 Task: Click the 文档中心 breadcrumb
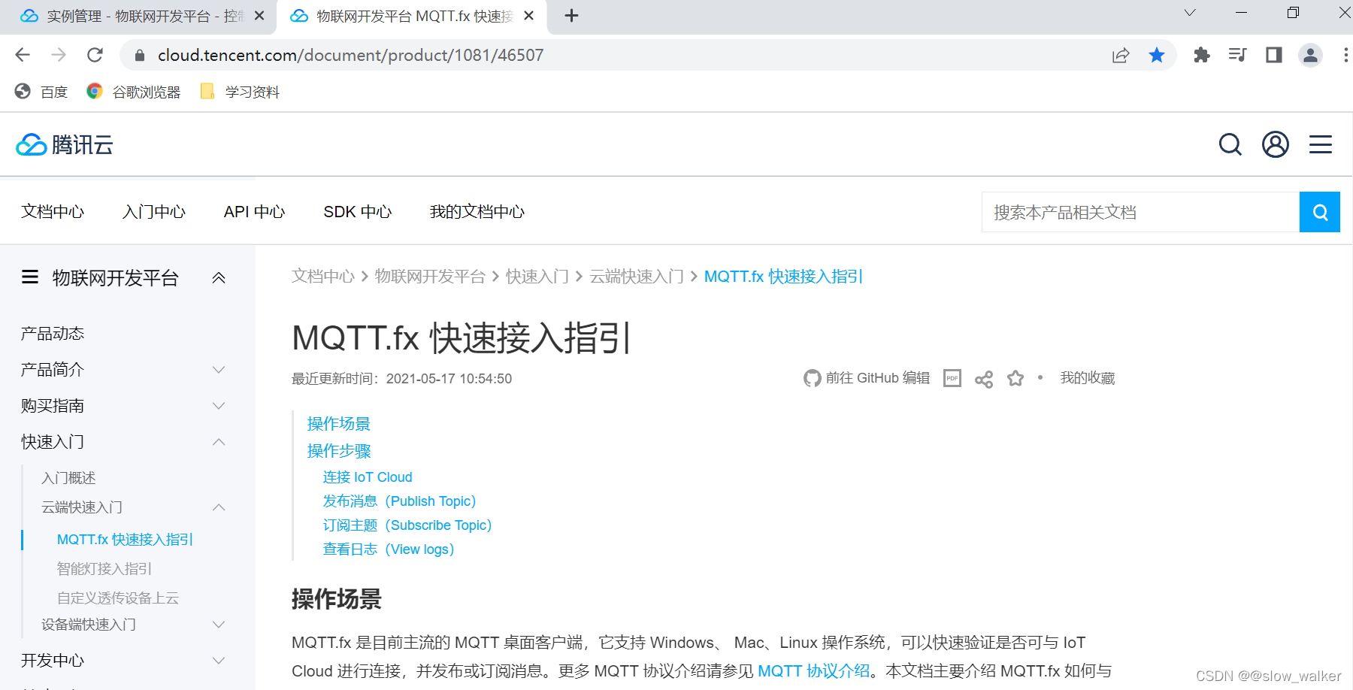pyautogui.click(x=323, y=277)
